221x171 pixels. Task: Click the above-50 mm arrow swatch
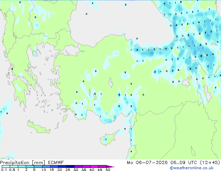pos(110,166)
